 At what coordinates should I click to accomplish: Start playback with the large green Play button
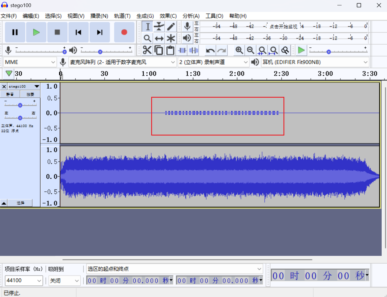(36, 32)
